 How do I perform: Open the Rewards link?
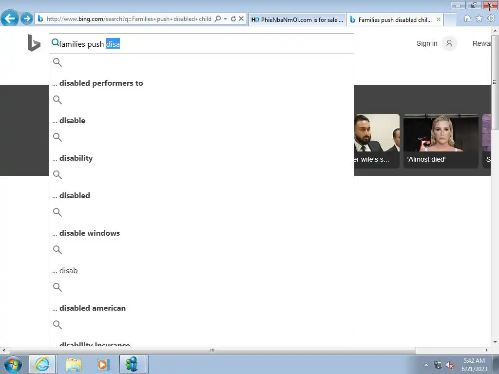click(481, 43)
